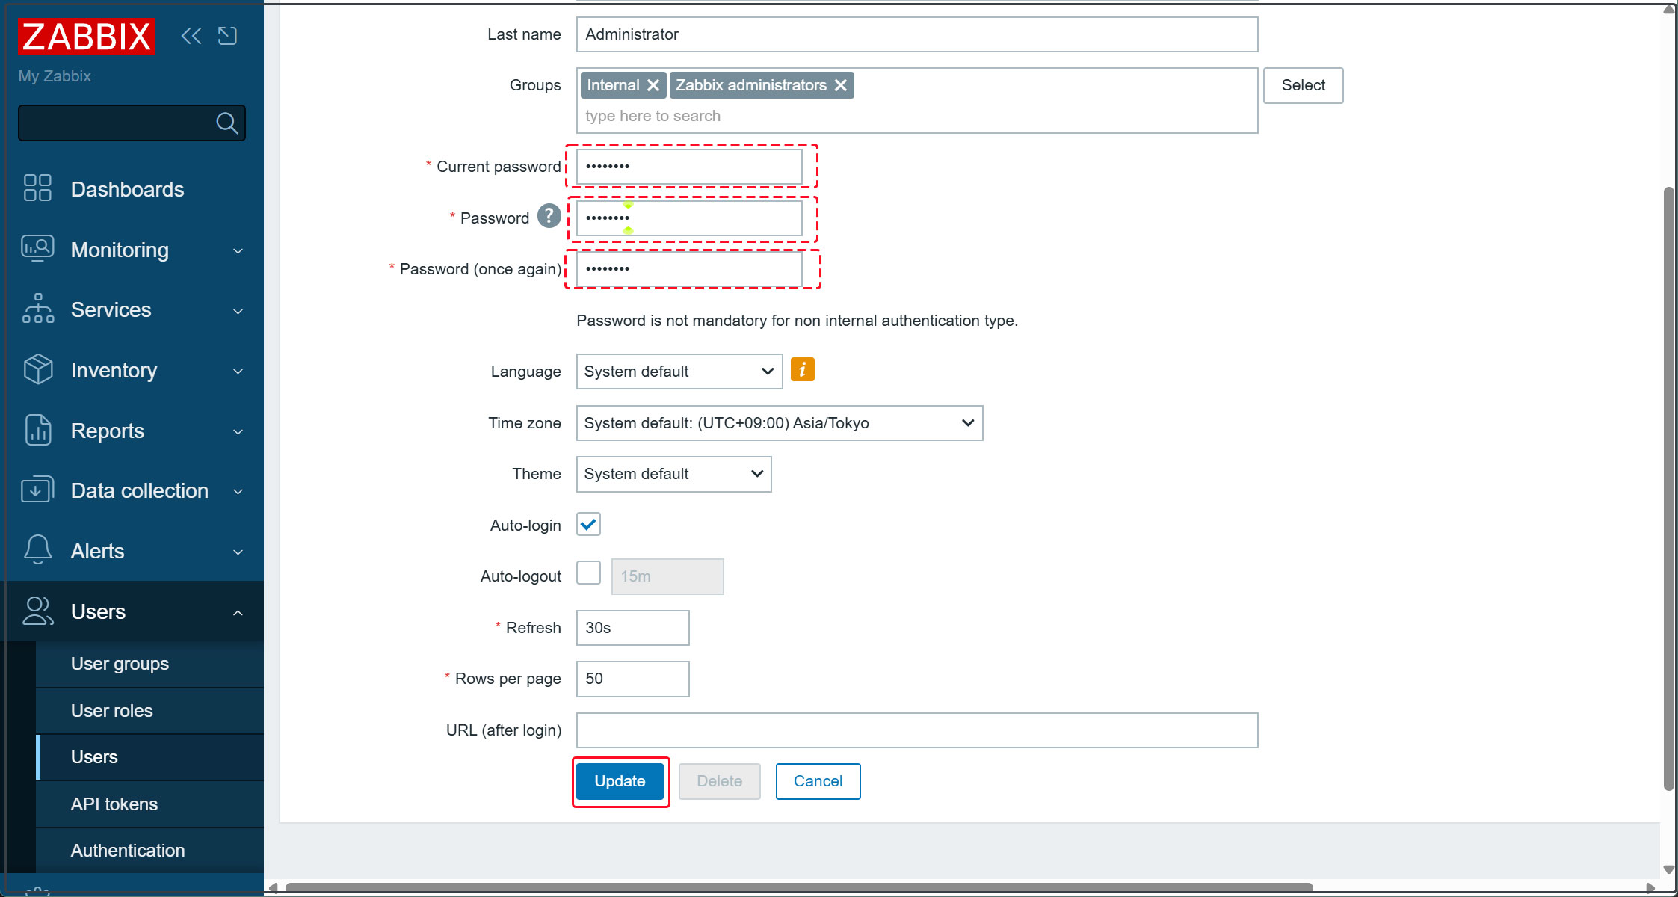
Task: Open the Zabbix logo home link
Action: tap(87, 36)
